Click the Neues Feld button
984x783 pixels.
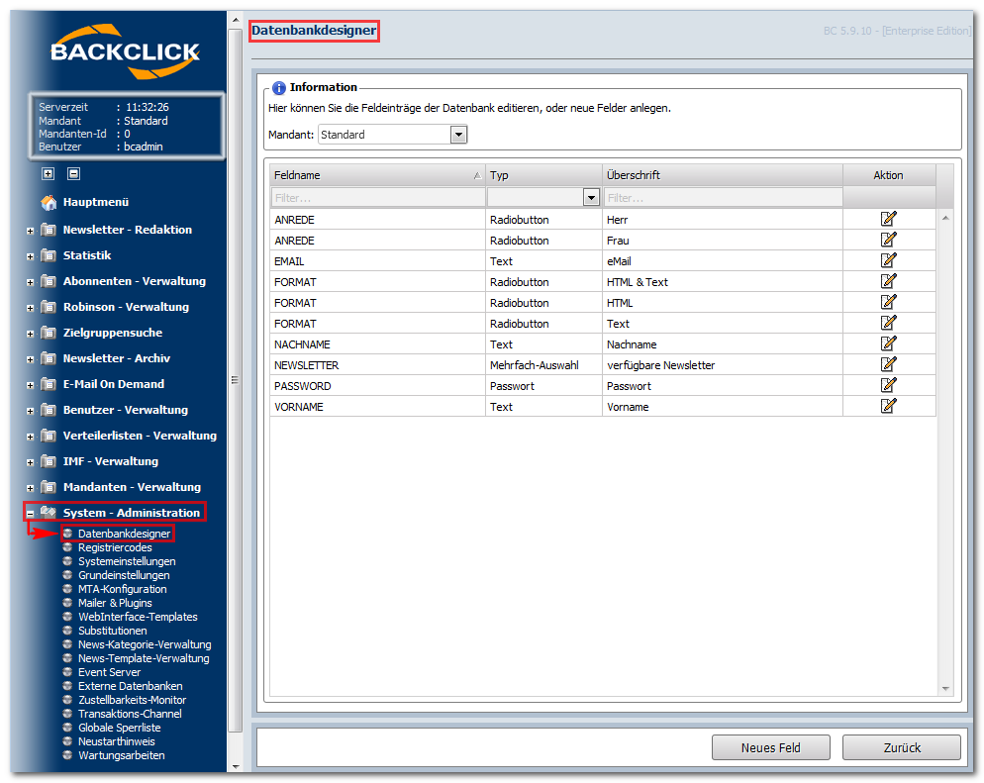click(770, 748)
